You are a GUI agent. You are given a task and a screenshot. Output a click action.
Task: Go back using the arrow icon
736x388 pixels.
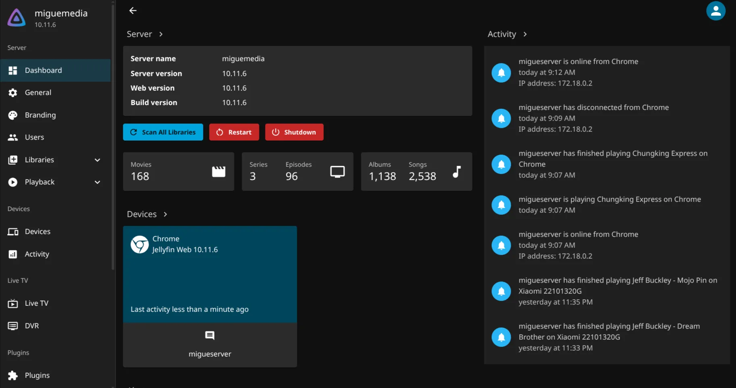tap(133, 10)
